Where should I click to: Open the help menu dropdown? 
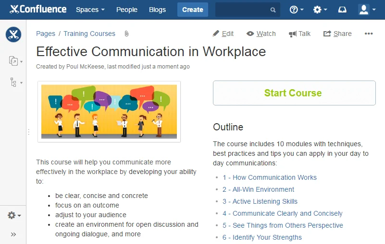click(296, 10)
